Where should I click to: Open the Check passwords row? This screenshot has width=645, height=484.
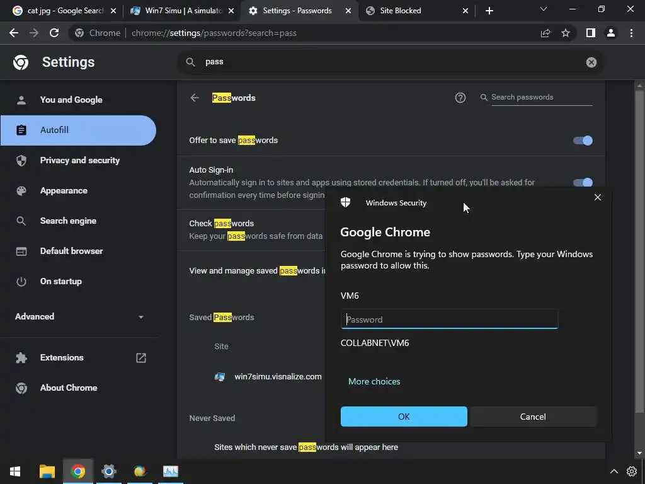[x=252, y=229]
